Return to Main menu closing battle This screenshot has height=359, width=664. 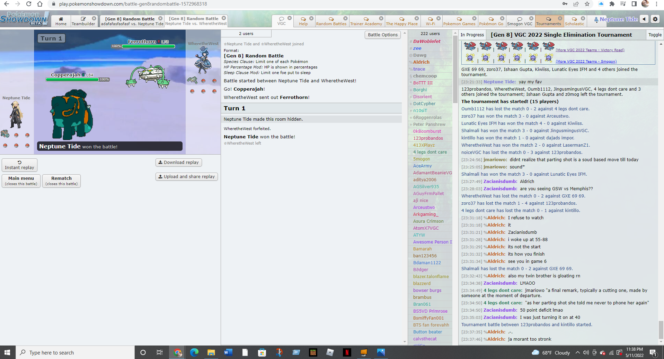click(21, 181)
